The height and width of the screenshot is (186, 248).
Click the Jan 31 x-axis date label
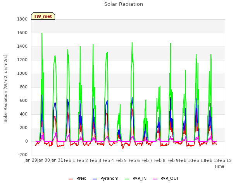(x=57, y=160)
